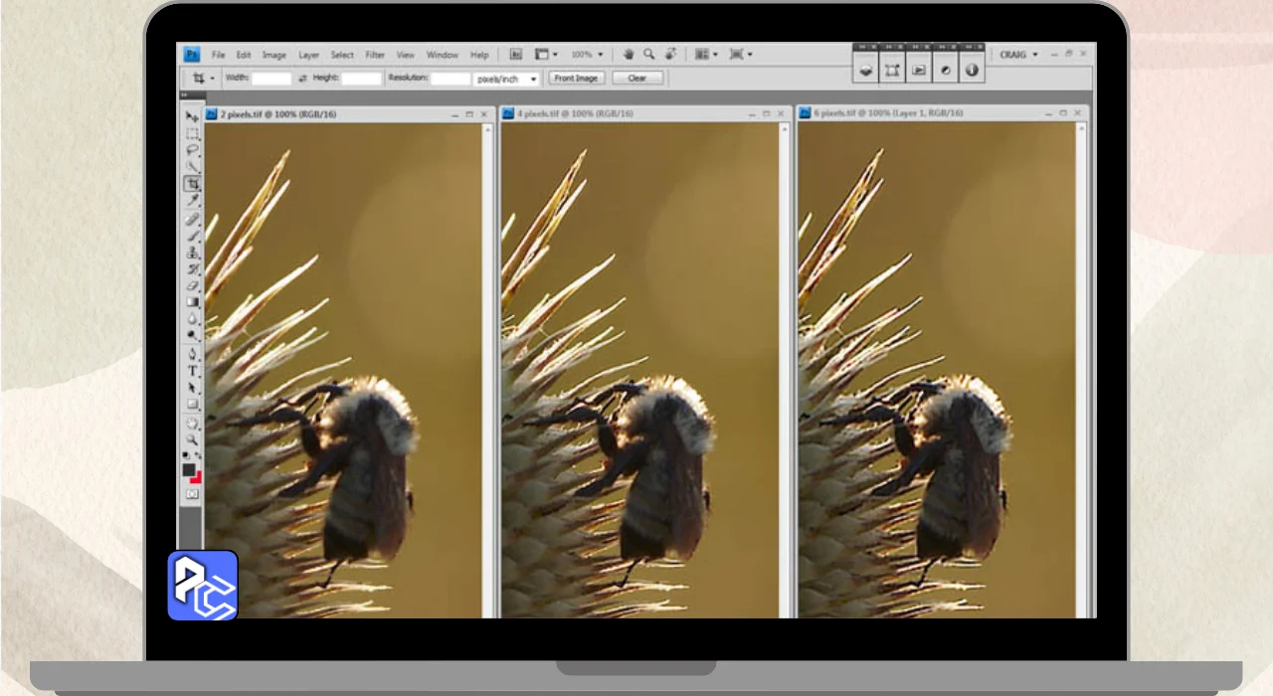Open the collapsed Info panel icon
Viewport: 1273px width, 696px height.
(972, 71)
